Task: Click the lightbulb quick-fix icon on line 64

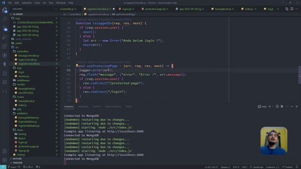Action: (x=77, y=66)
